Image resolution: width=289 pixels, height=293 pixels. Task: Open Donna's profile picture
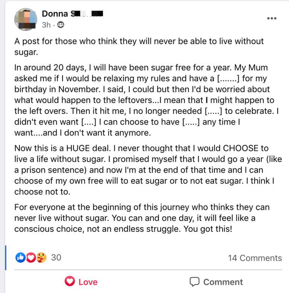[x=26, y=19]
